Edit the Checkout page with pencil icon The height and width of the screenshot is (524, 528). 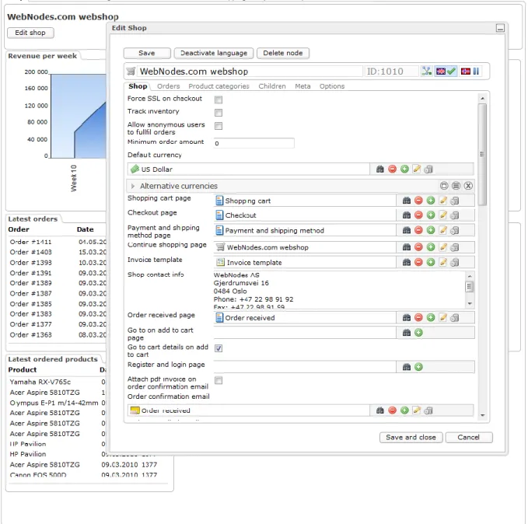[442, 215]
